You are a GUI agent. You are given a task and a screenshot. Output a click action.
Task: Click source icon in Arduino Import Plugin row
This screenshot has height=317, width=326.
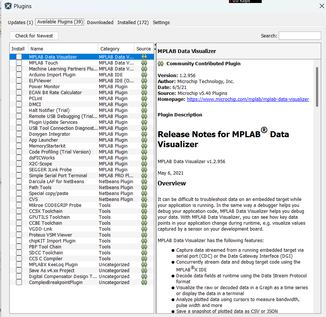144,75
